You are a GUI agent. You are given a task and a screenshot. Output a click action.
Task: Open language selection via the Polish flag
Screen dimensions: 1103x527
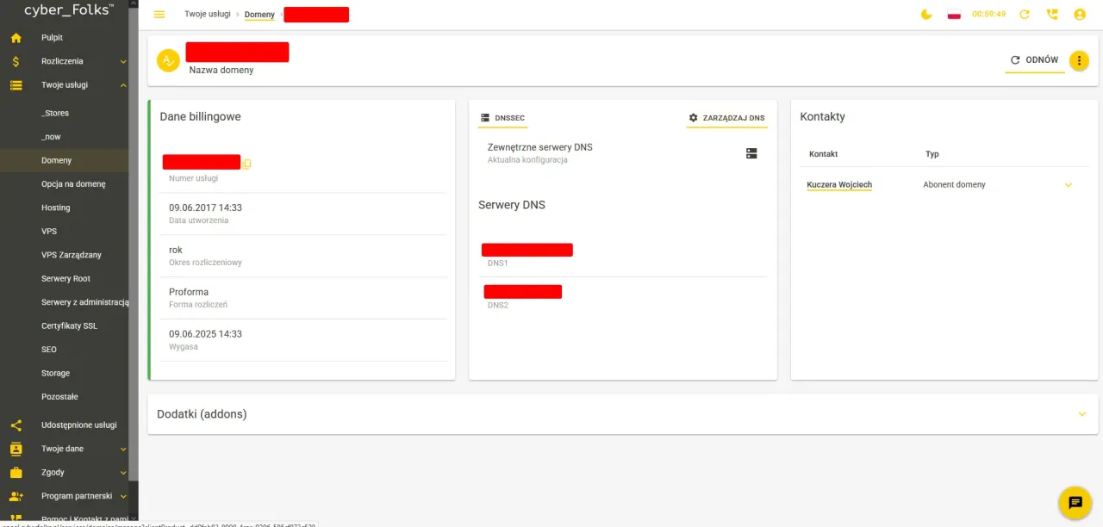(953, 14)
